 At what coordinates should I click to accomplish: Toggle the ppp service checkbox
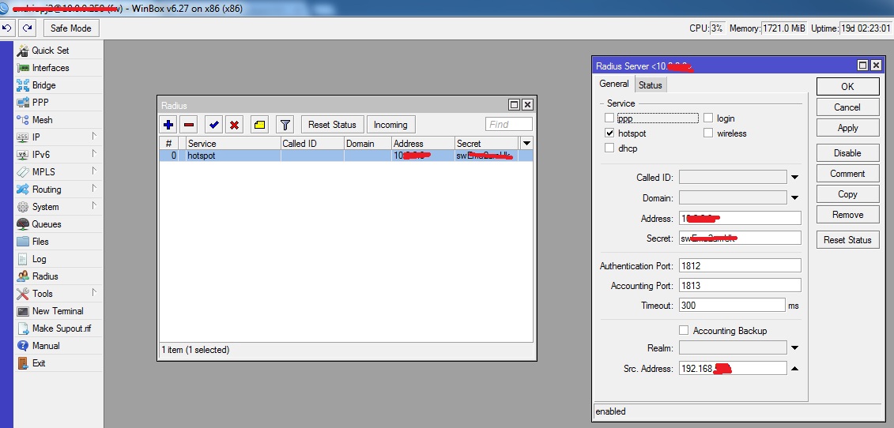click(609, 118)
